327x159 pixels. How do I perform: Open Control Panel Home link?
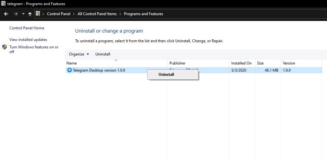[27, 28]
